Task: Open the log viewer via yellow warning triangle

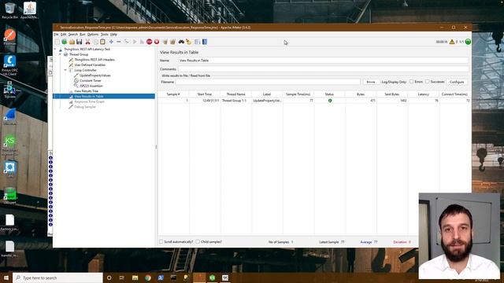Action: point(452,42)
